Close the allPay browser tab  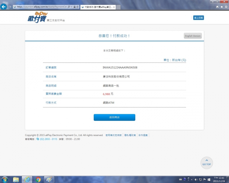[x=114, y=7]
